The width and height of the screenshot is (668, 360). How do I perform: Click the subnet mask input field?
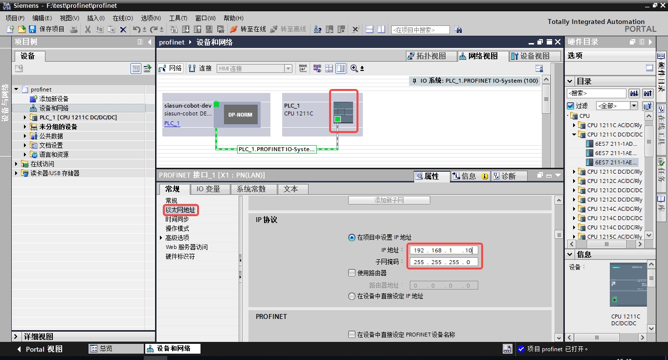pos(444,262)
